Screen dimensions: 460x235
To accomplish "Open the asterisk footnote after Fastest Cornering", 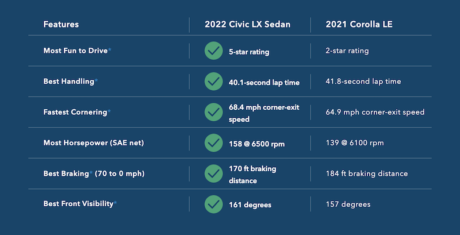I will pyautogui.click(x=109, y=111).
